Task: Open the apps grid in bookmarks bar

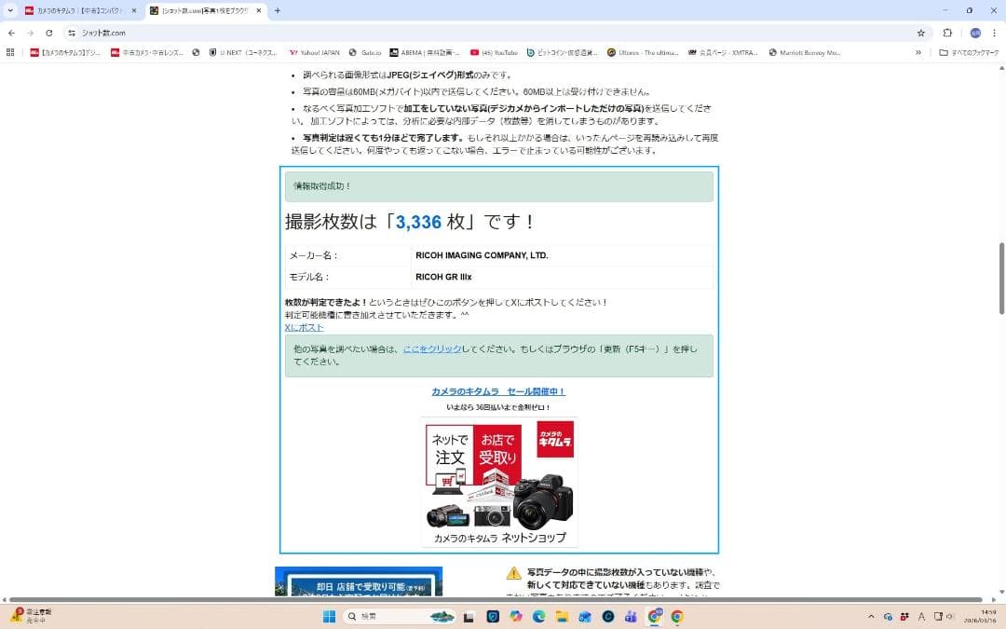Action: (x=10, y=52)
